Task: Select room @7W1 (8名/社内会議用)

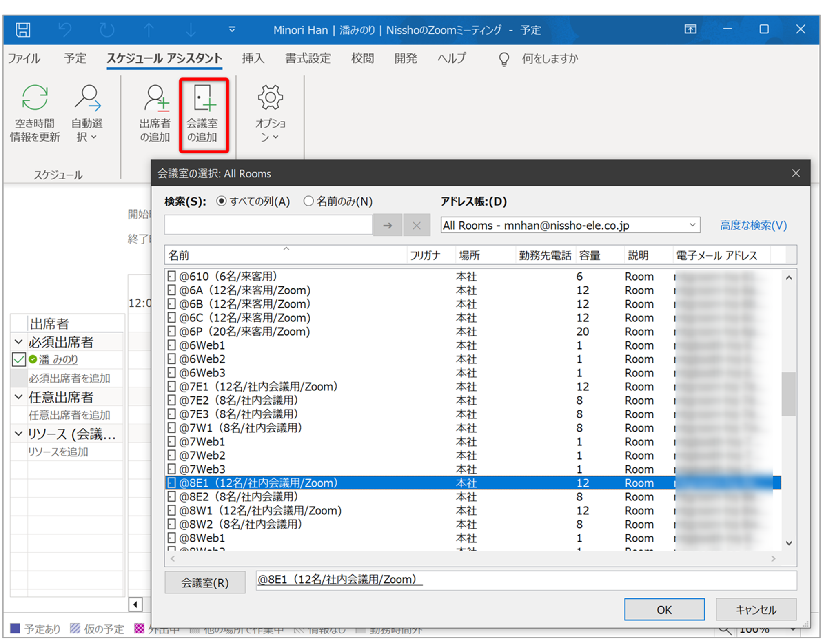Action: click(473, 427)
